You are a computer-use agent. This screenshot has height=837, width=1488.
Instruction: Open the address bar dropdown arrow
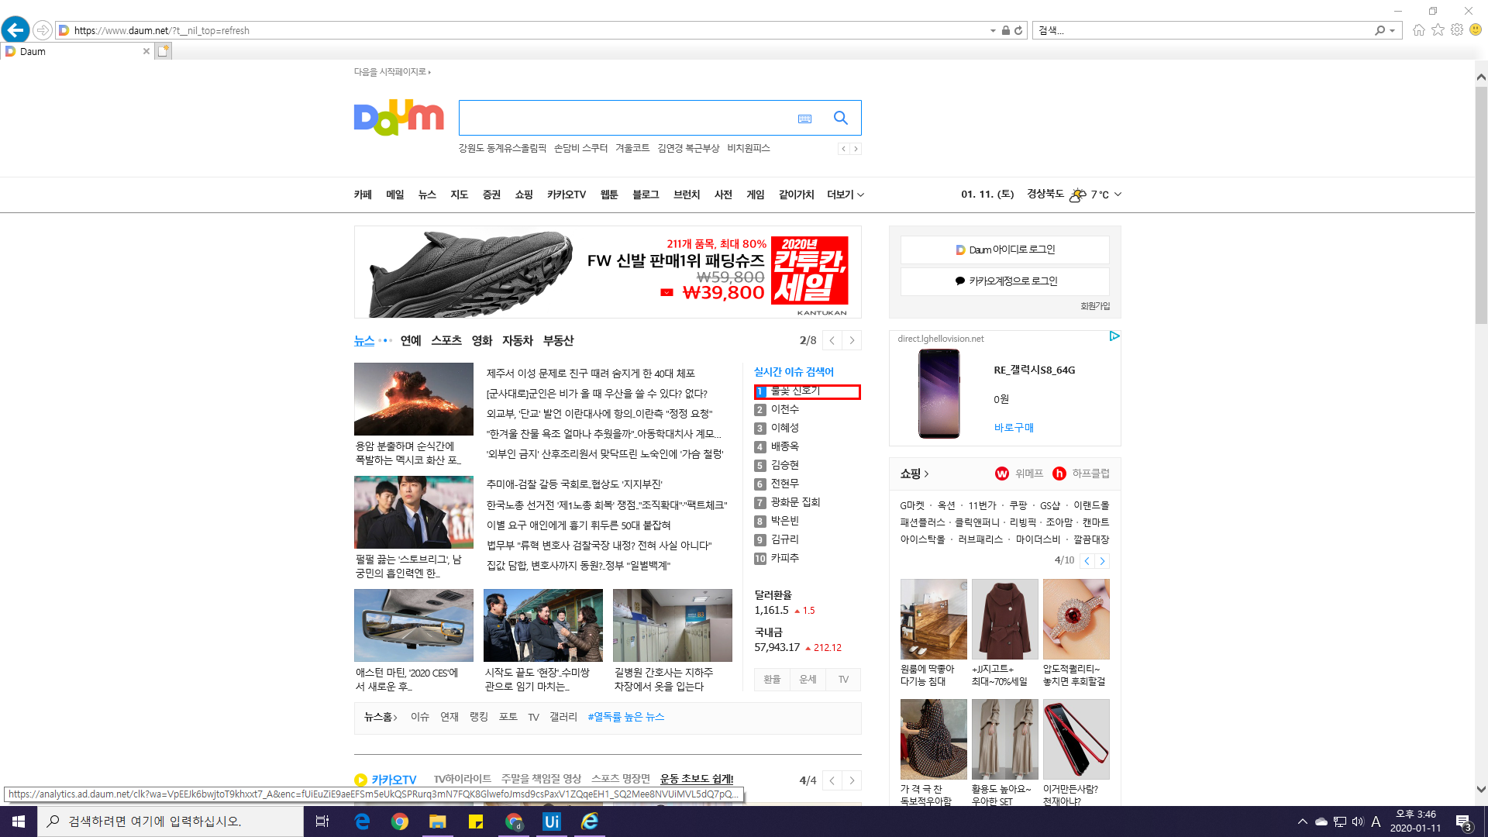point(993,30)
